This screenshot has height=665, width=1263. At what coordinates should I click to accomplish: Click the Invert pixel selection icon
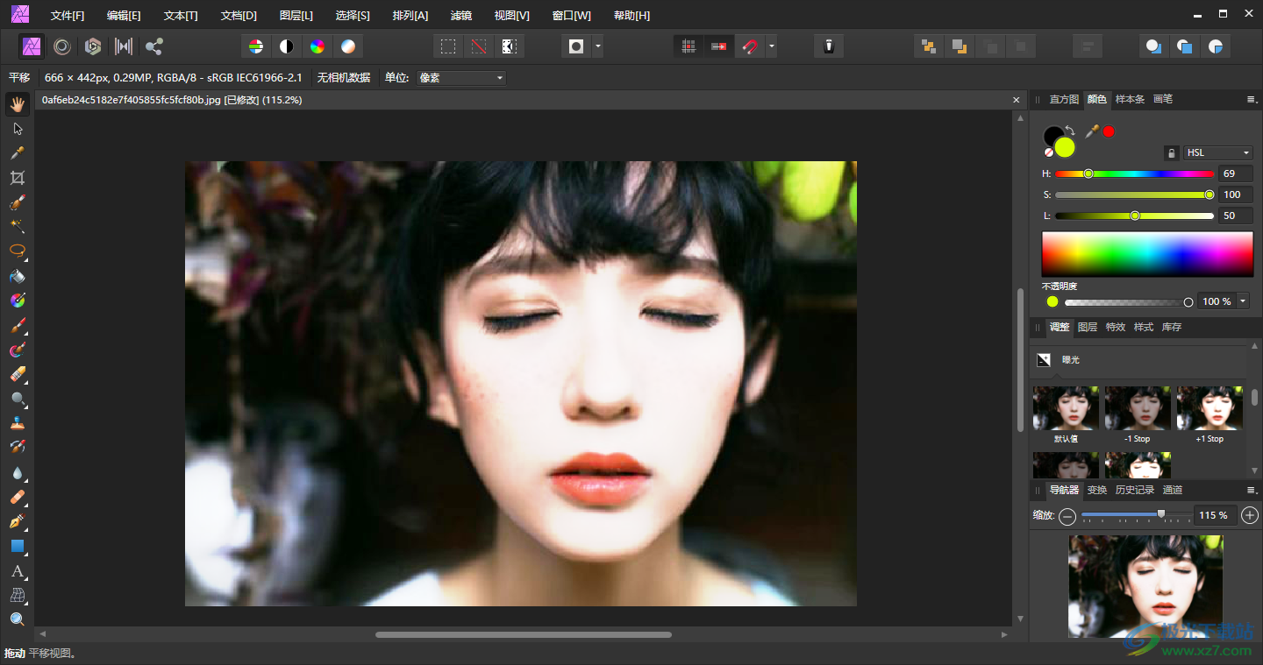coord(508,46)
